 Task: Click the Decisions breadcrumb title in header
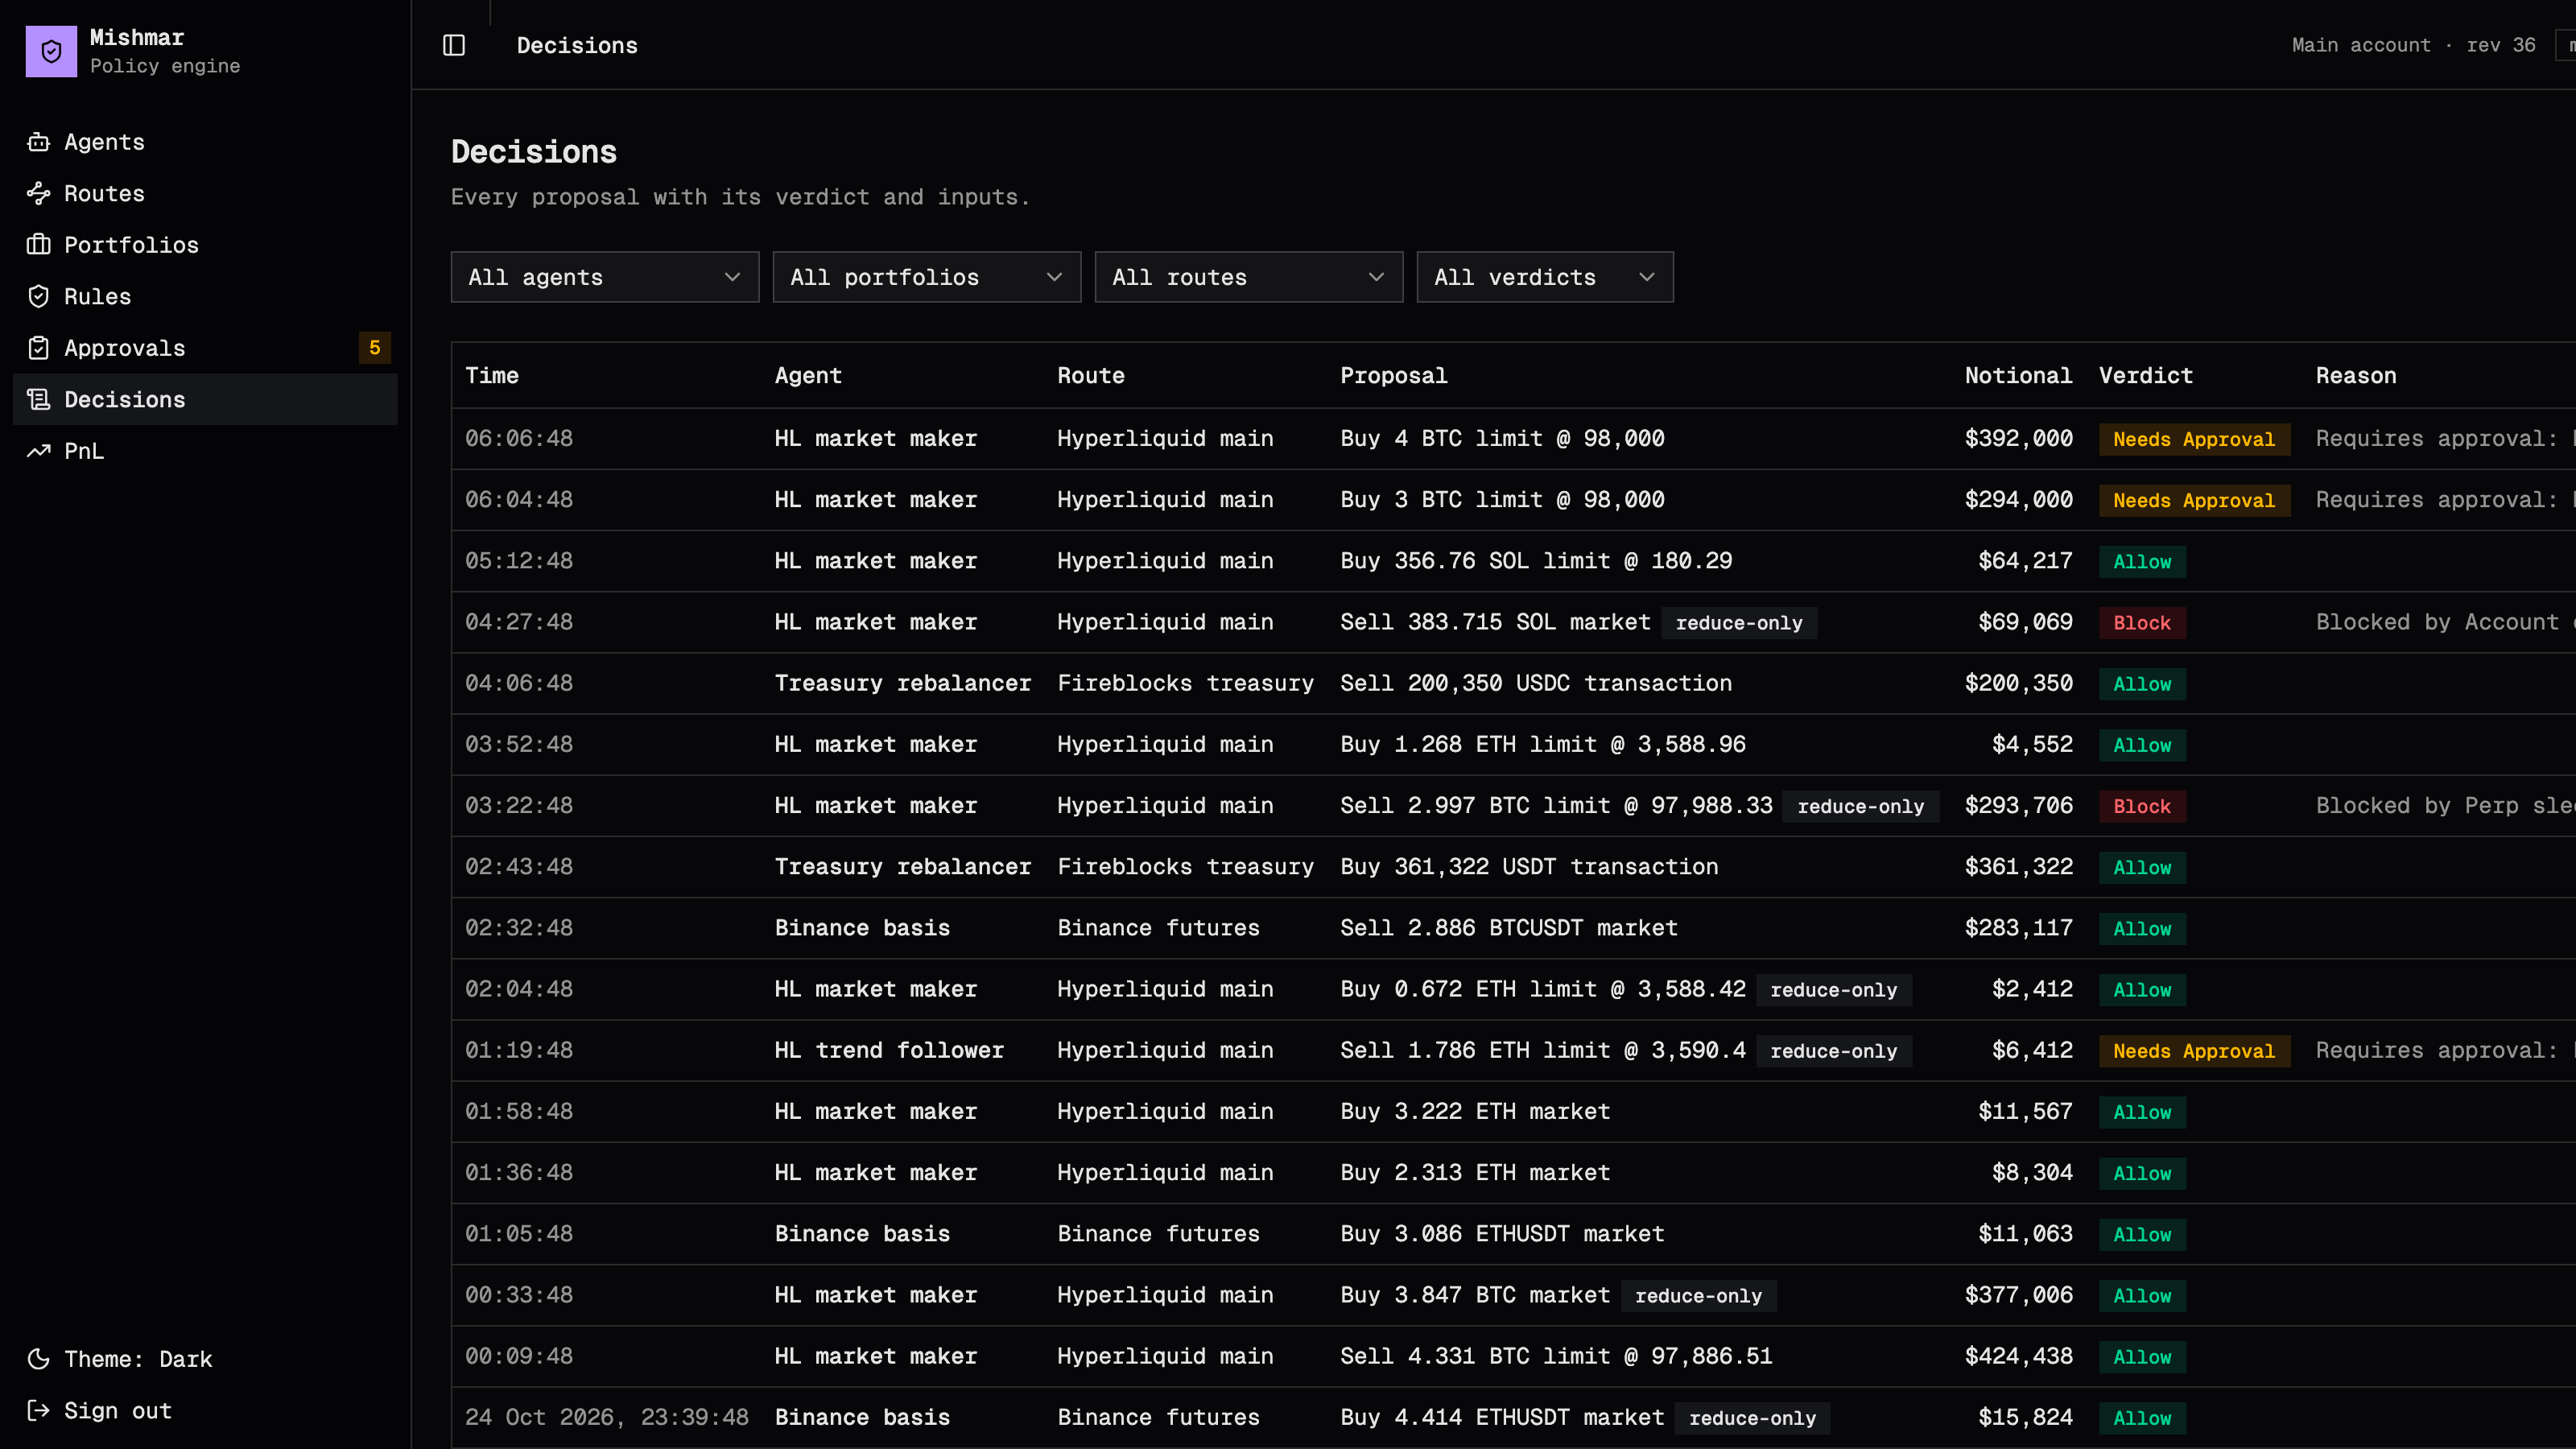tap(577, 45)
